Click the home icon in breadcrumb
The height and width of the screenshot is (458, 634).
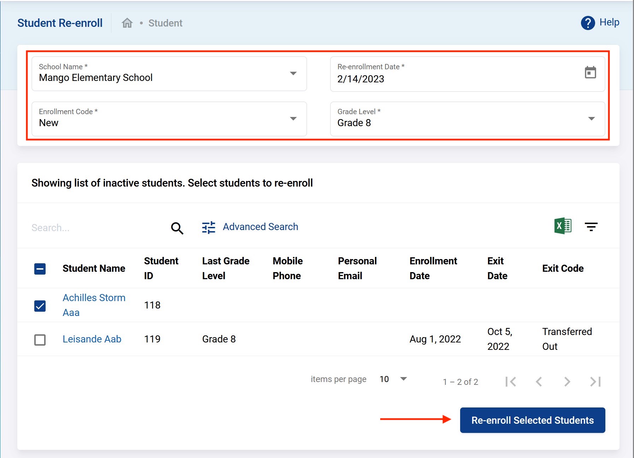(x=127, y=23)
